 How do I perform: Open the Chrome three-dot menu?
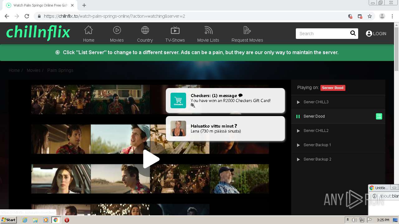pos(392,16)
